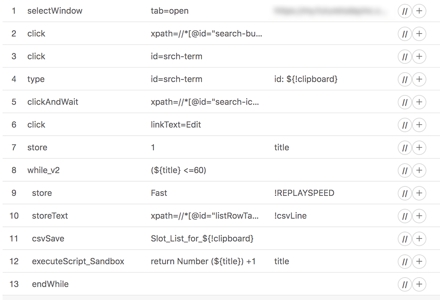The width and height of the screenshot is (440, 300).
Task: Comment out the endWhile command
Action: point(404,284)
